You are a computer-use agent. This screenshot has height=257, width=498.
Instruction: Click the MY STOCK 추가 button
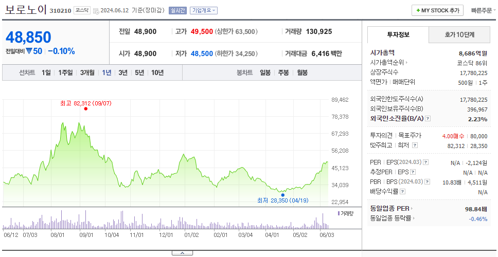[x=438, y=10]
